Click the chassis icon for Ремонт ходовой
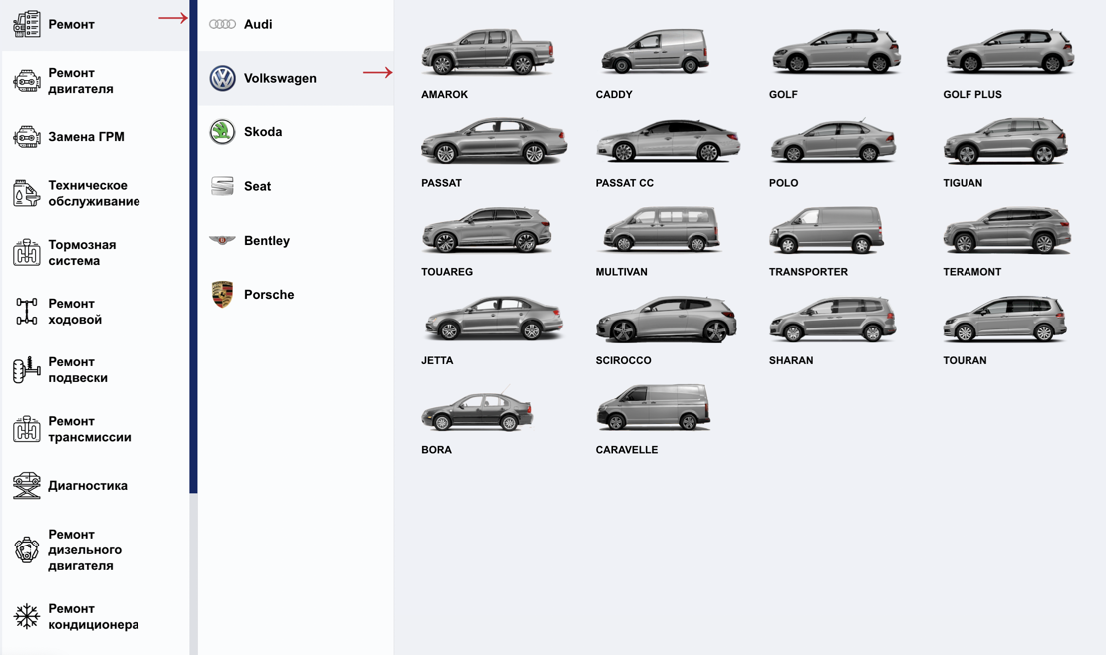 [x=27, y=311]
